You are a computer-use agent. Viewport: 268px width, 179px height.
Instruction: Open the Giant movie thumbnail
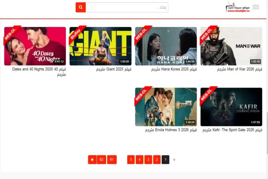tap(100, 46)
